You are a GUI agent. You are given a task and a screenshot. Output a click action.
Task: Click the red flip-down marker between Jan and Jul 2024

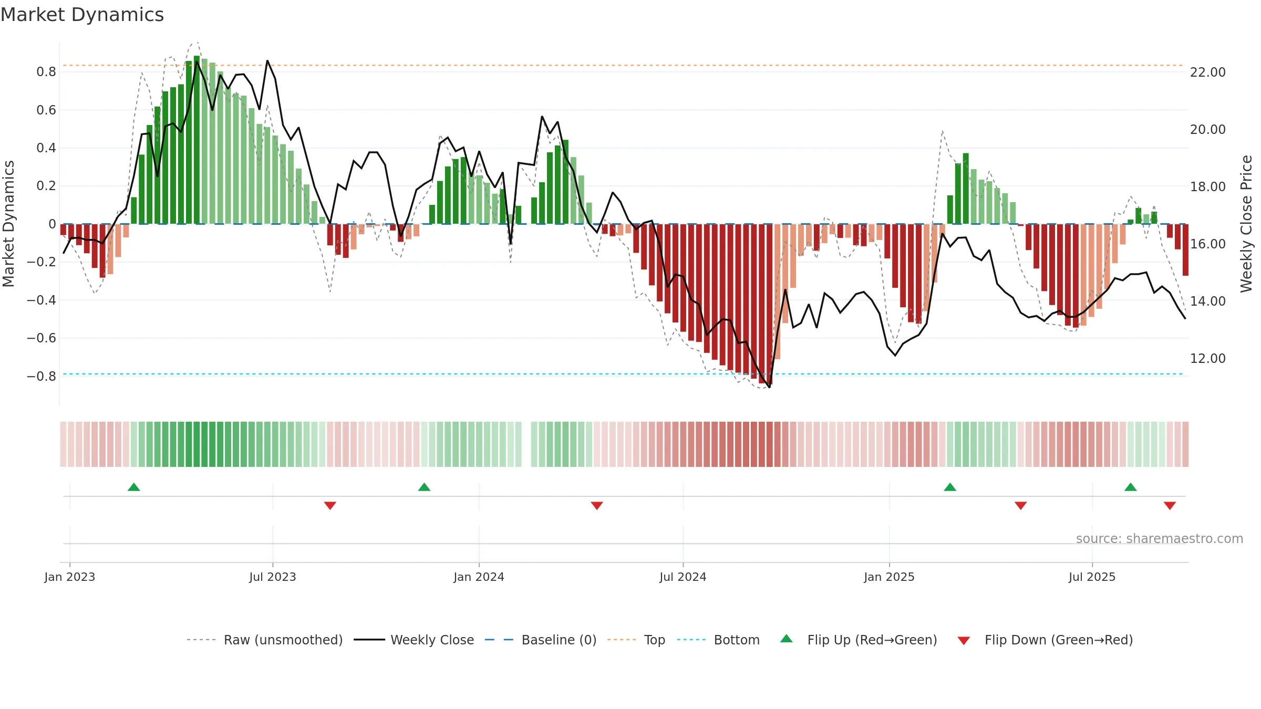pyautogui.click(x=597, y=505)
